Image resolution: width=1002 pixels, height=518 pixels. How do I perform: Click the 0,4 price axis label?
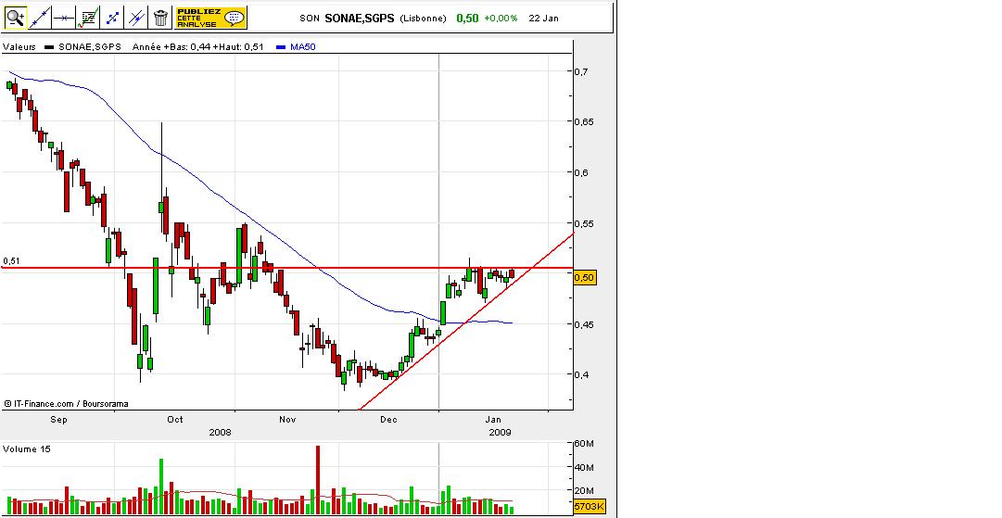point(581,375)
